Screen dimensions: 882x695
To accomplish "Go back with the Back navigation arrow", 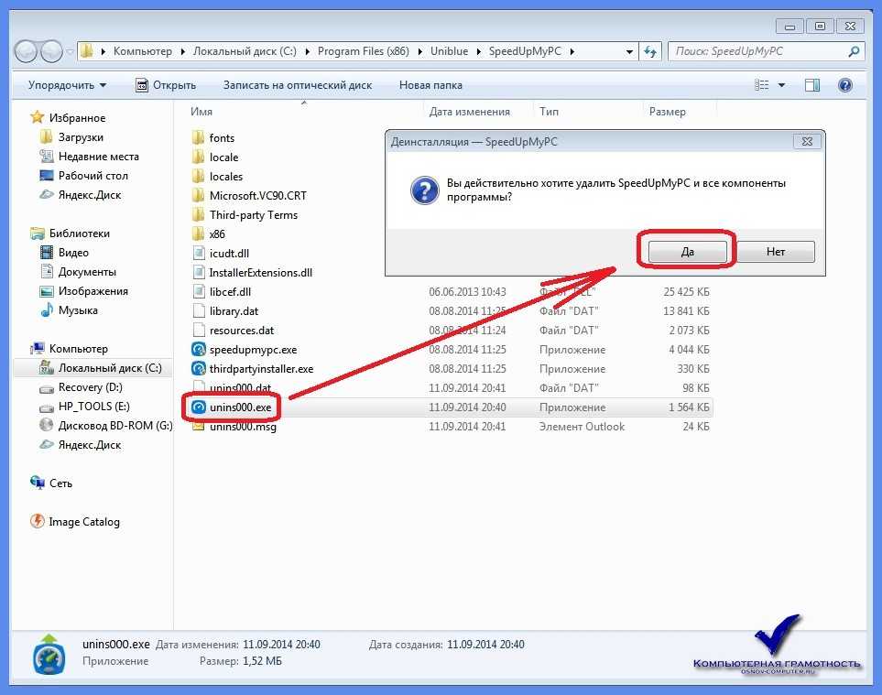I will 26,51.
